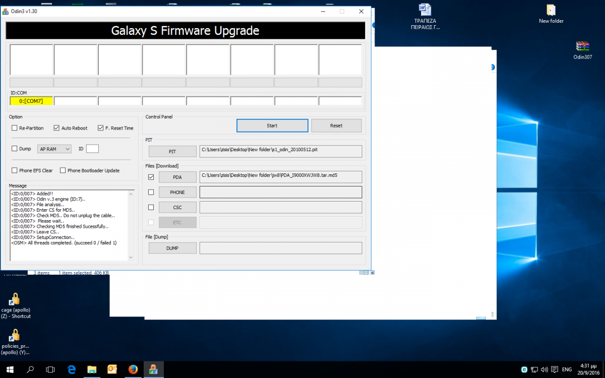
Task: Open Outlook from the taskbar
Action: (112, 369)
